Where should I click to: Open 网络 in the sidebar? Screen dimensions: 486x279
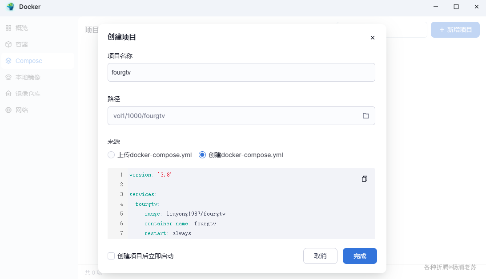(x=37, y=110)
